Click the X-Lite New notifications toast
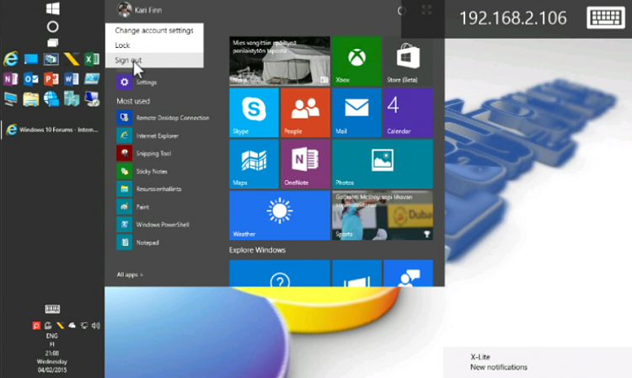The image size is (632, 378). (x=538, y=362)
